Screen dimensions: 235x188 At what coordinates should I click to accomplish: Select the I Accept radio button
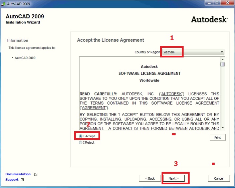coord(81,136)
